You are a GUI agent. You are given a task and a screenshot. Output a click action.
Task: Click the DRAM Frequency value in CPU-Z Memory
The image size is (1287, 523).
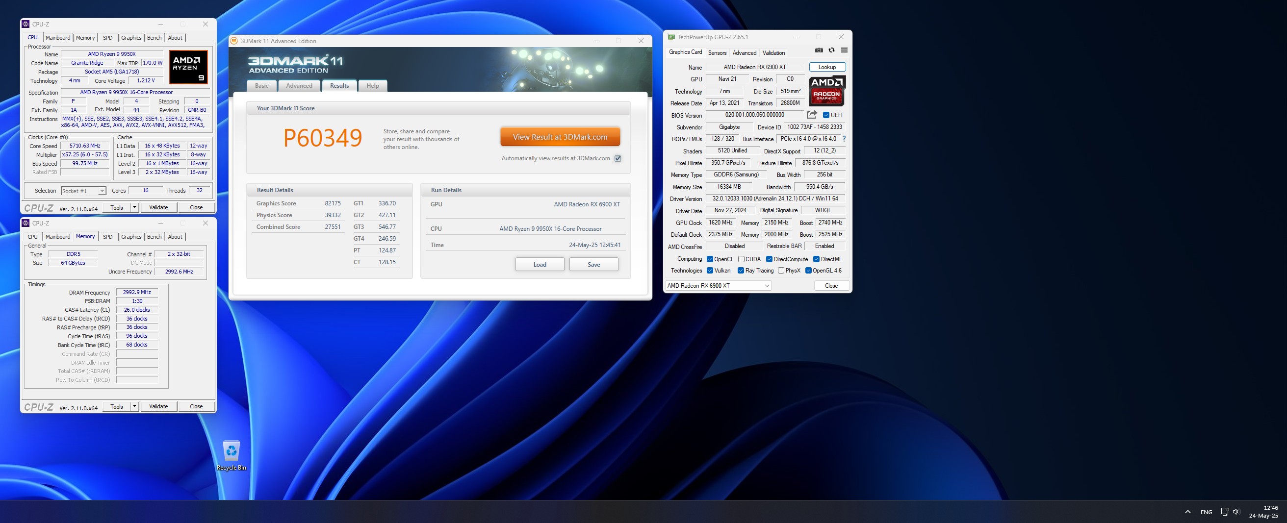137,292
